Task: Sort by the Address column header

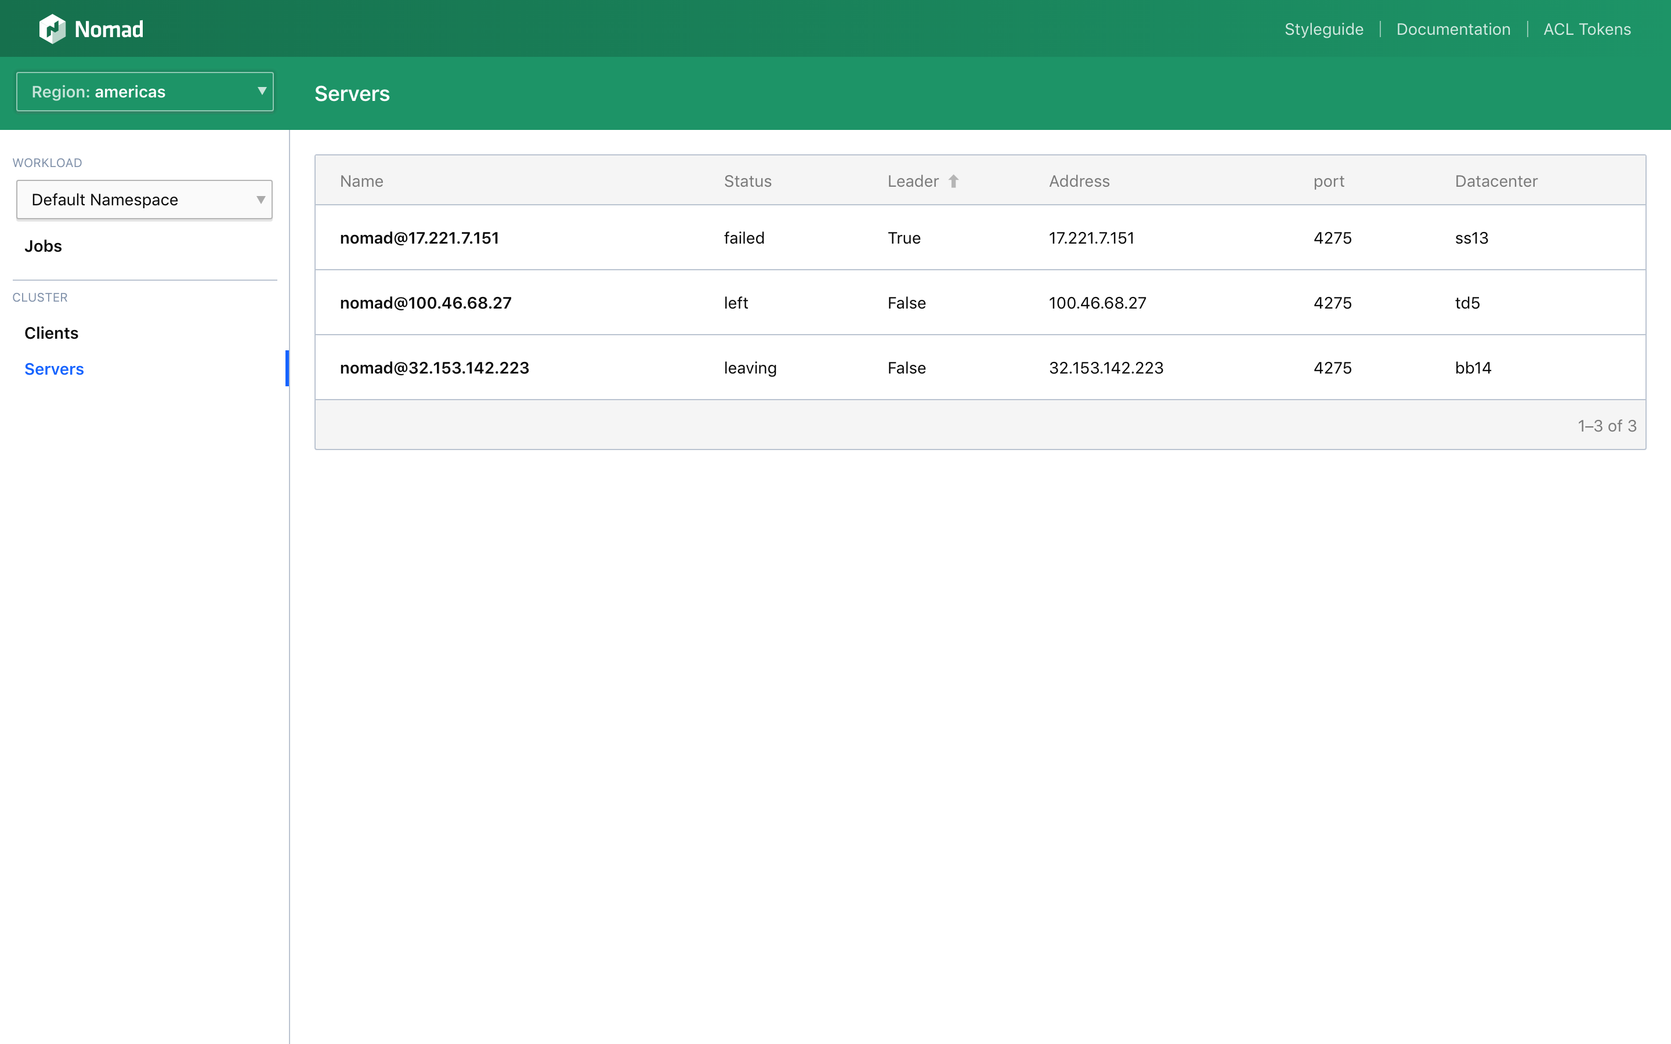Action: tap(1079, 182)
